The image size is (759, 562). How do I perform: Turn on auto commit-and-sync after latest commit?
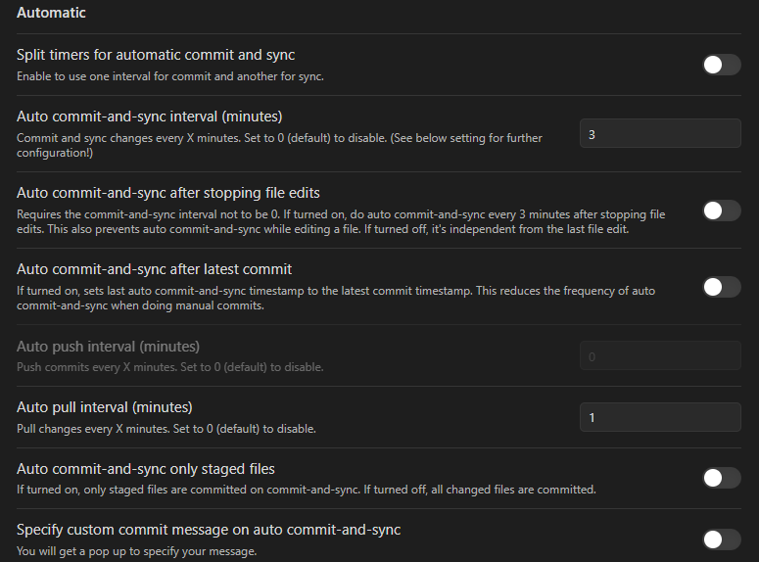pos(721,287)
